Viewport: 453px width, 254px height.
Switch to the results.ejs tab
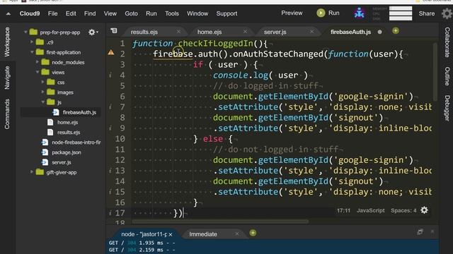point(144,32)
